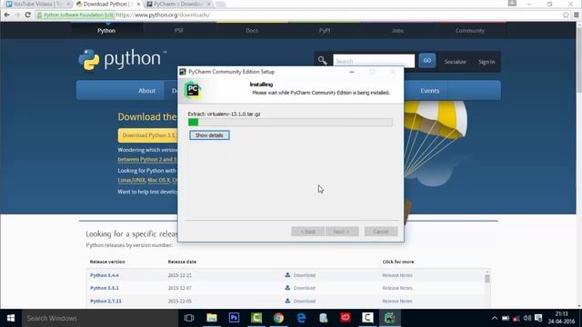Open File Explorer from the taskbar
The image size is (582, 327).
(x=212, y=318)
